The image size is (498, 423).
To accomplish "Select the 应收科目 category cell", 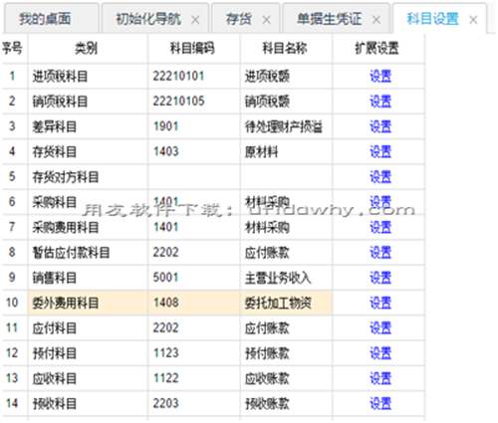I will tap(88, 378).
